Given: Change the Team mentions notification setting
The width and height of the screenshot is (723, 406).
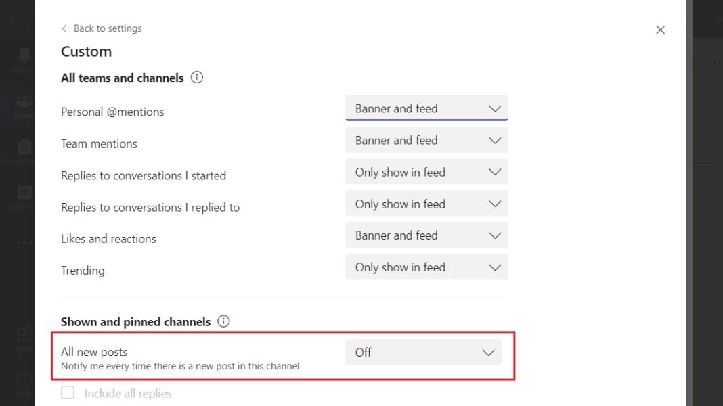Looking at the screenshot, I should point(426,140).
